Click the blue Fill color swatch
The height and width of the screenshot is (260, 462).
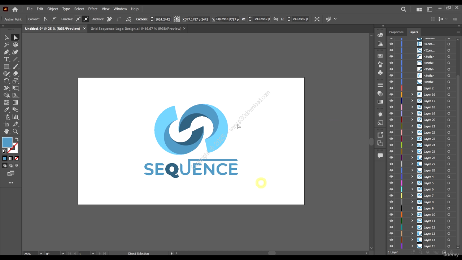[7, 143]
